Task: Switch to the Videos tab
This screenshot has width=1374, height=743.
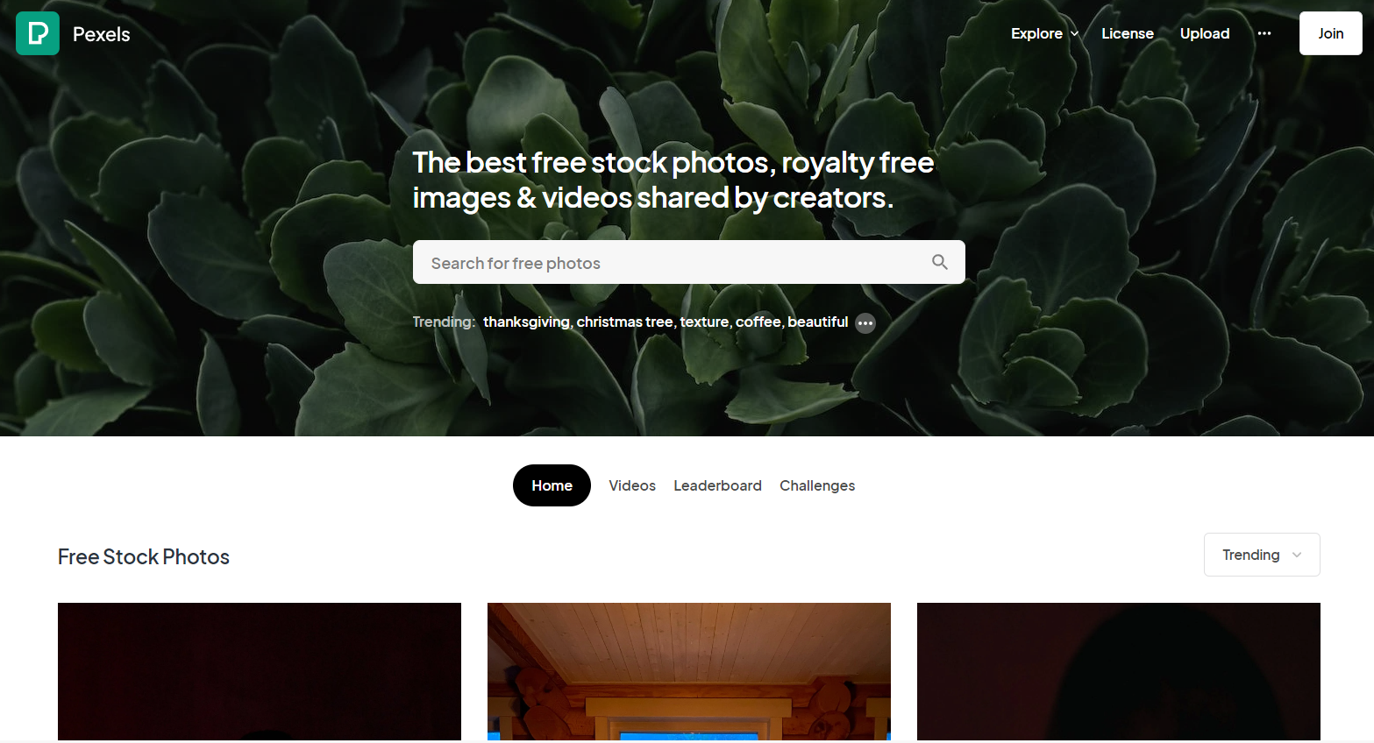Action: pos(632,485)
